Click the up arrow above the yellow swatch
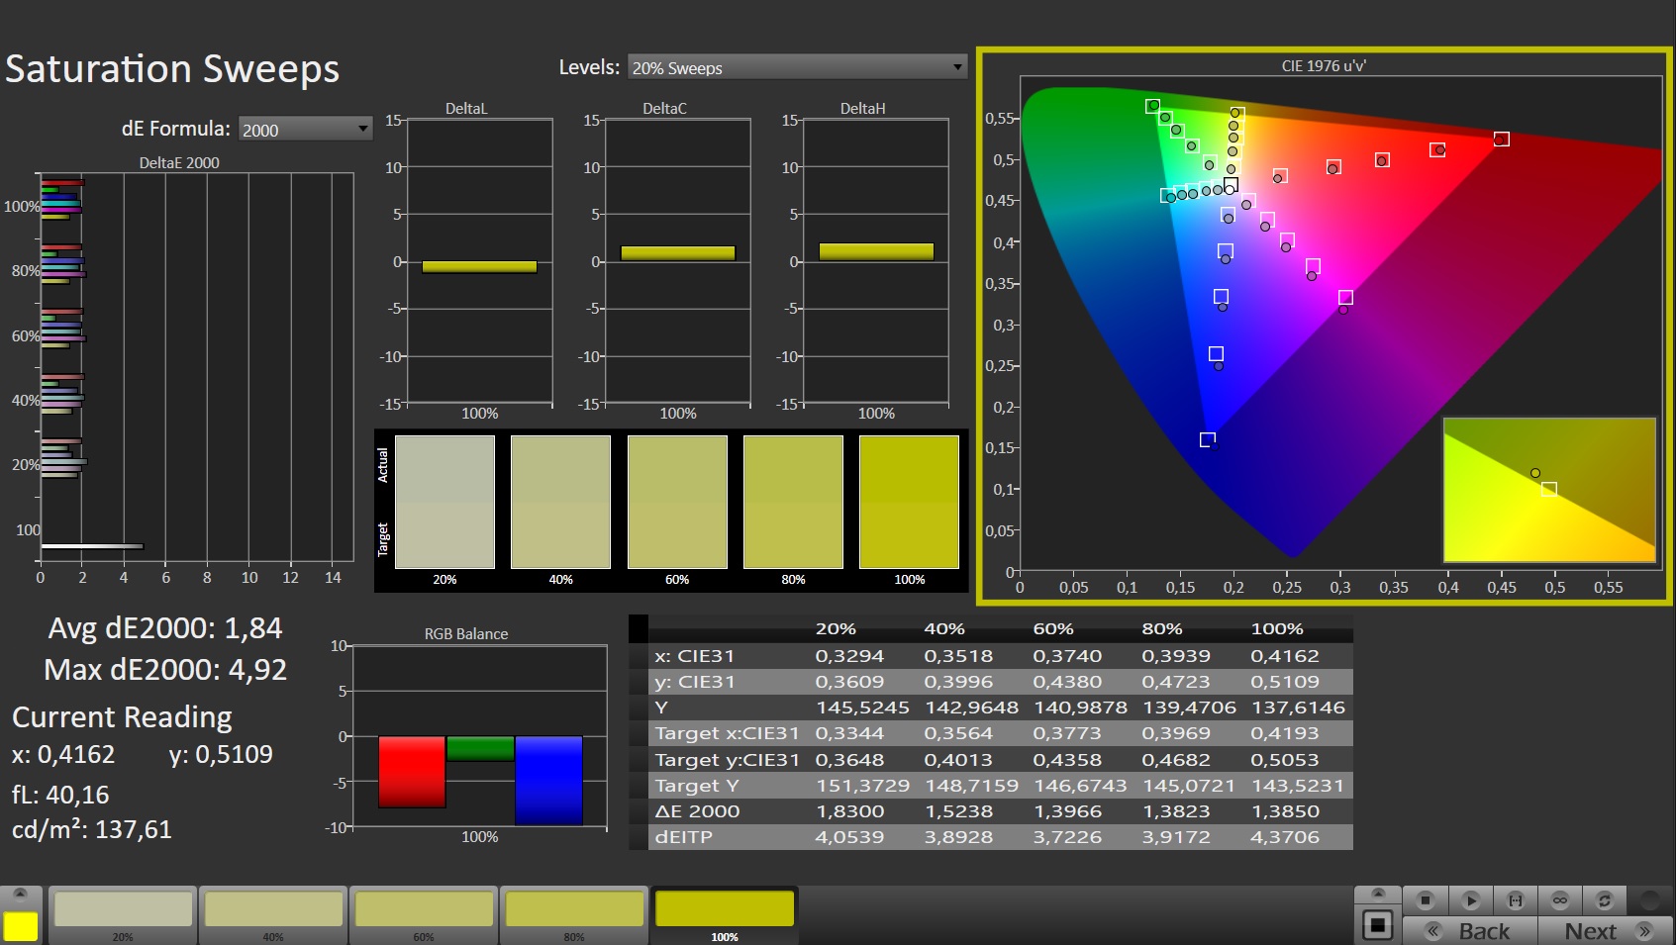This screenshot has height=945, width=1676. (x=20, y=894)
